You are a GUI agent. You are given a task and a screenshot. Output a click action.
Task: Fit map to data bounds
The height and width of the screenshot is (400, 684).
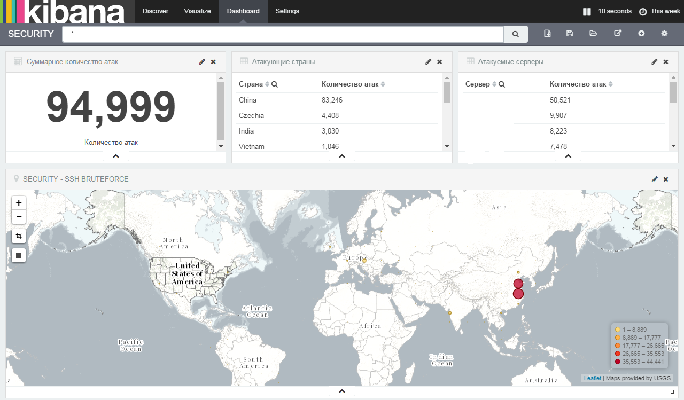coord(19,236)
